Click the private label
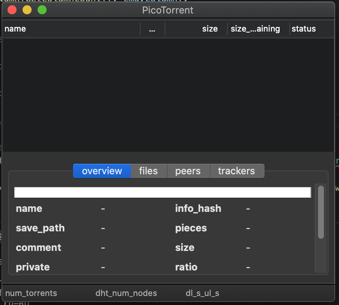The height and width of the screenshot is (305, 339). pos(33,267)
